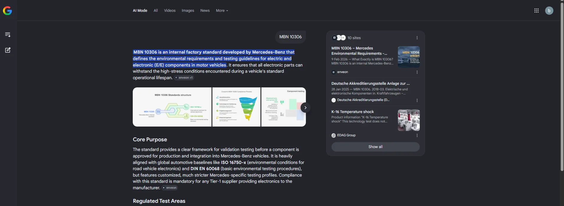Open the Google apps grid
The width and height of the screenshot is (564, 206).
[536, 11]
